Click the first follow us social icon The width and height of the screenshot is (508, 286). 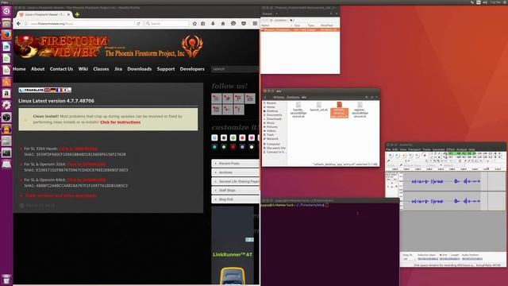[x=217, y=99]
